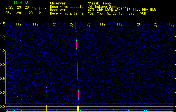This screenshot has width=176, height=112.
Task: Click the Receiving Location label
Action: (67, 6)
